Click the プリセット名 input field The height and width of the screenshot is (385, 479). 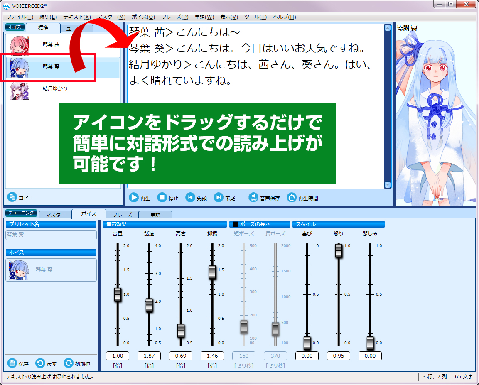tap(51, 235)
